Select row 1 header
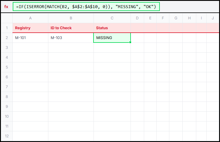Viewport: 220px width, 142px height. 7,28
